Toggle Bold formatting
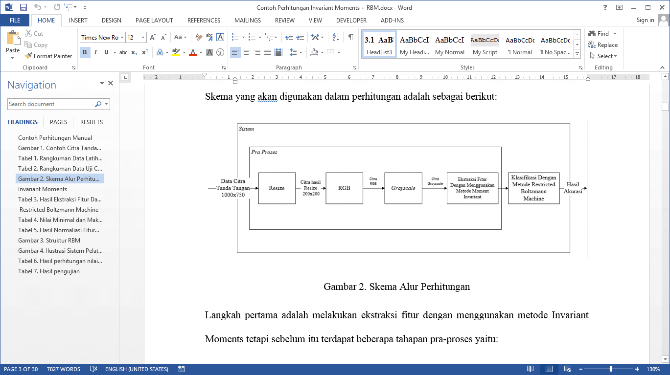The height and width of the screenshot is (375, 670). [85, 52]
